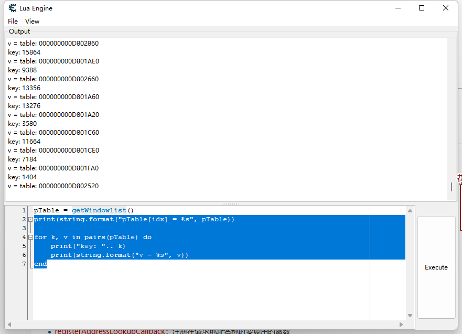
Task: Click the Execute button
Action: coord(436,267)
